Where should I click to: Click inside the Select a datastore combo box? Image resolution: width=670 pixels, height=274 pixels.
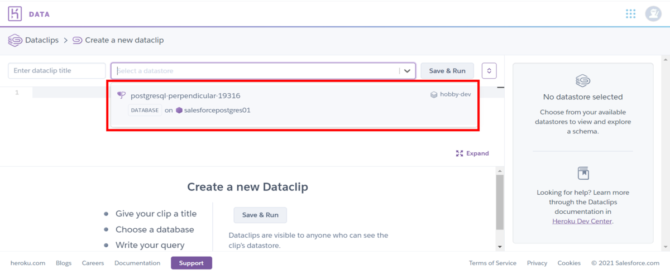click(256, 71)
